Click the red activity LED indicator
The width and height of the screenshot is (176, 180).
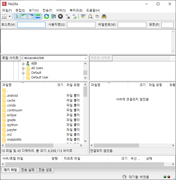[169, 177]
